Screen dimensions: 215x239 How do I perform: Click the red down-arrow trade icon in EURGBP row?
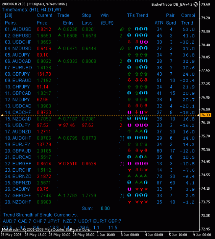pos(60,164)
